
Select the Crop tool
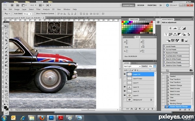(6, 40)
